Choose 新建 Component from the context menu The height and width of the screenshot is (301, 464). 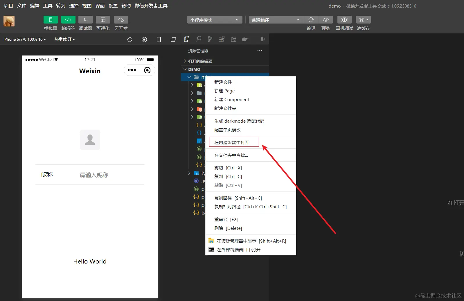point(251,100)
